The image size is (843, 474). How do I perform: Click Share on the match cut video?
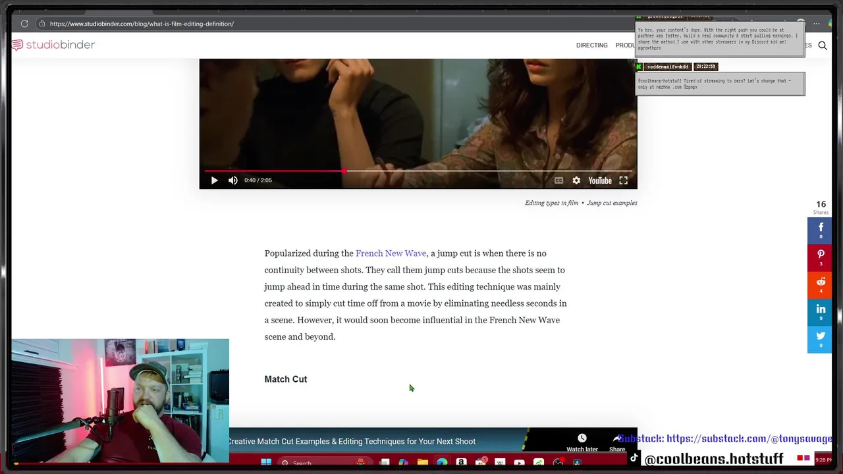[x=617, y=442]
